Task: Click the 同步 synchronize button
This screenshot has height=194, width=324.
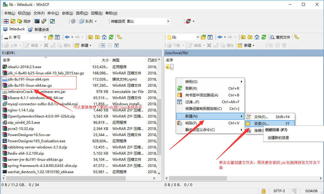Action: click(x=24, y=21)
